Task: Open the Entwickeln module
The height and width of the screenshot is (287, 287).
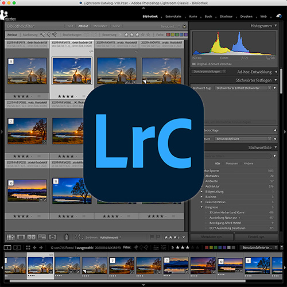Action: [173, 17]
